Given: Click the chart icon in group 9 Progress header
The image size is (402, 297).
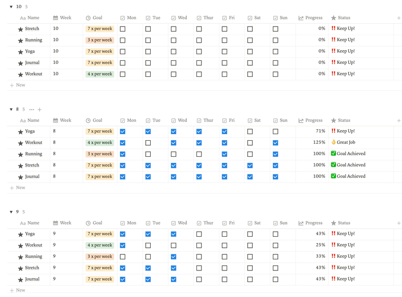Looking at the screenshot, I should pos(300,223).
